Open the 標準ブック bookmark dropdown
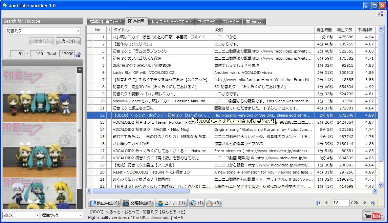The image size is (388, 223). pyautogui.click(x=62, y=215)
